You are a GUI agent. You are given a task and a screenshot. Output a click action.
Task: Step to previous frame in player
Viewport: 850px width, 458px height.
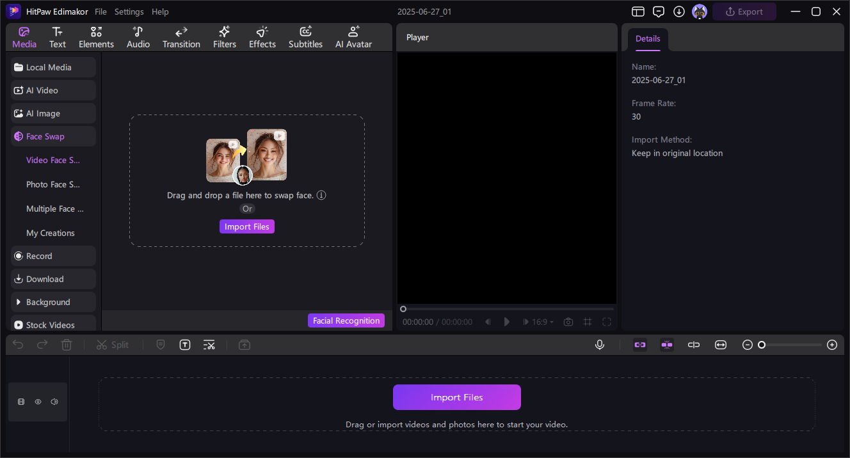488,322
